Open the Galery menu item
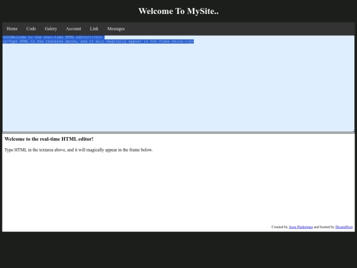This screenshot has height=268, width=357. pyautogui.click(x=51, y=28)
